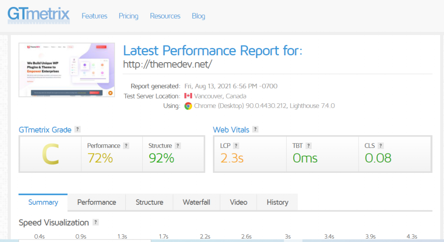Select the Summary tab

point(43,202)
